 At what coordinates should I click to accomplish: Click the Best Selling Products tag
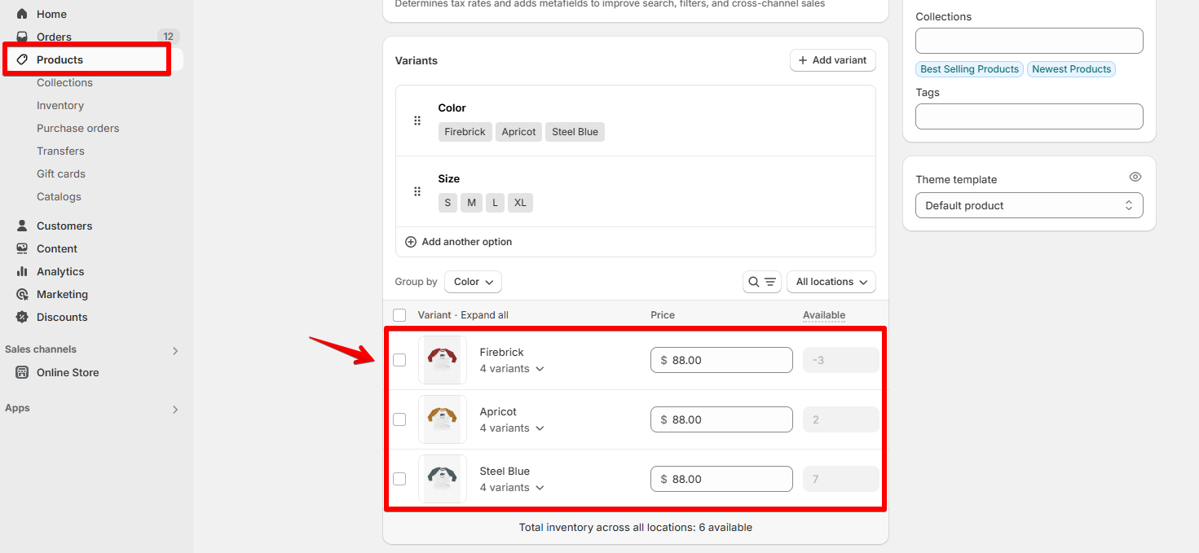coord(970,69)
